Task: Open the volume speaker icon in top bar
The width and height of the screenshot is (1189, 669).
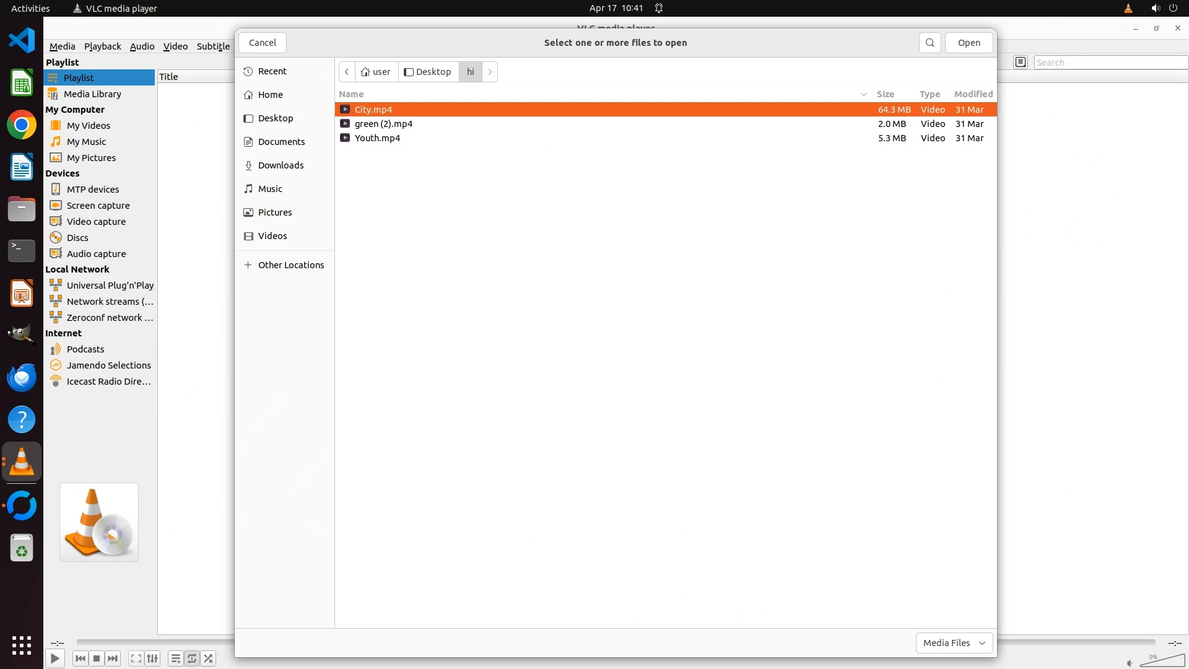Action: [1155, 8]
